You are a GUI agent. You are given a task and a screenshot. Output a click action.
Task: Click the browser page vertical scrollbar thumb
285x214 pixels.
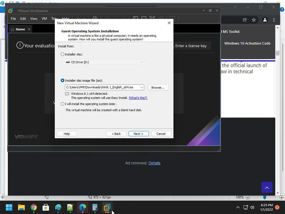click(277, 53)
